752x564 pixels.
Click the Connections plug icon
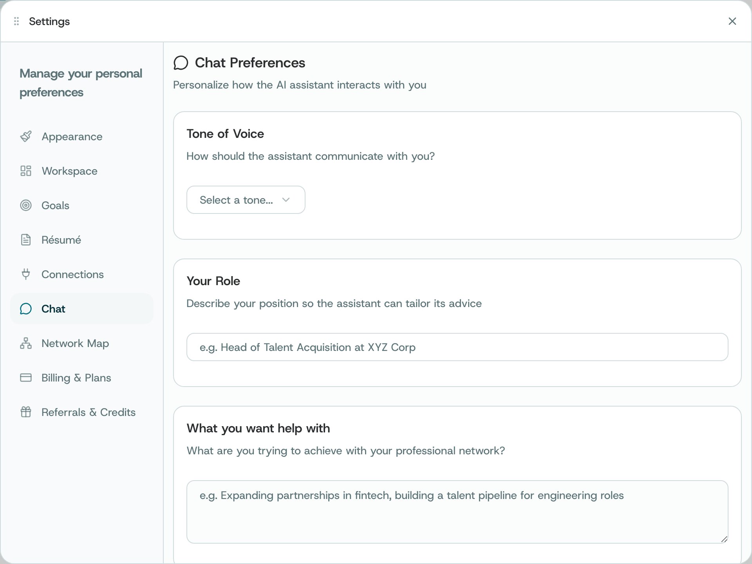click(x=26, y=274)
